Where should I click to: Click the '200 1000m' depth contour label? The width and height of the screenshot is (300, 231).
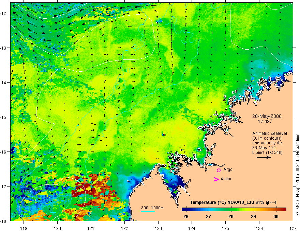click(x=152, y=208)
